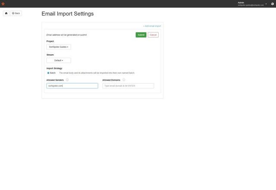Click the Import Strategy label
Screen dimensions: 276x190
tap(54, 69)
